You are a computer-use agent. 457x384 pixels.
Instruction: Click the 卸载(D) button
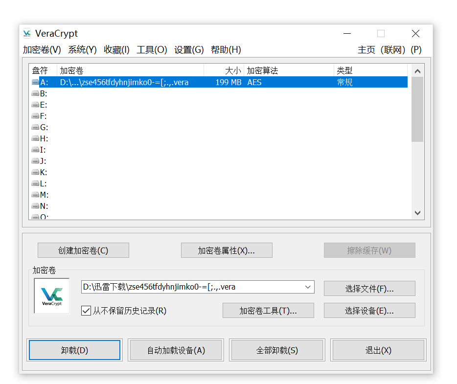[x=74, y=350]
